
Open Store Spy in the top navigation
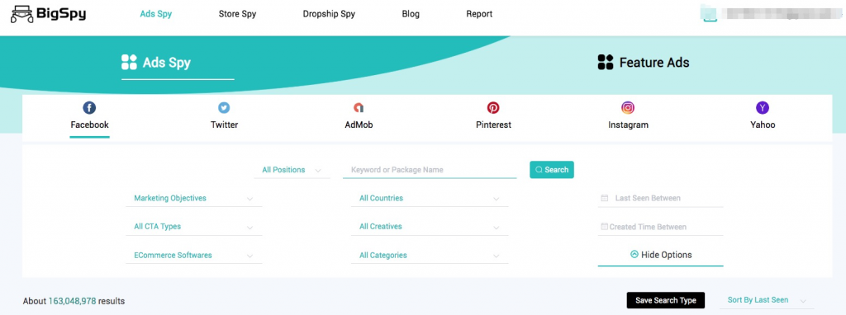click(237, 14)
